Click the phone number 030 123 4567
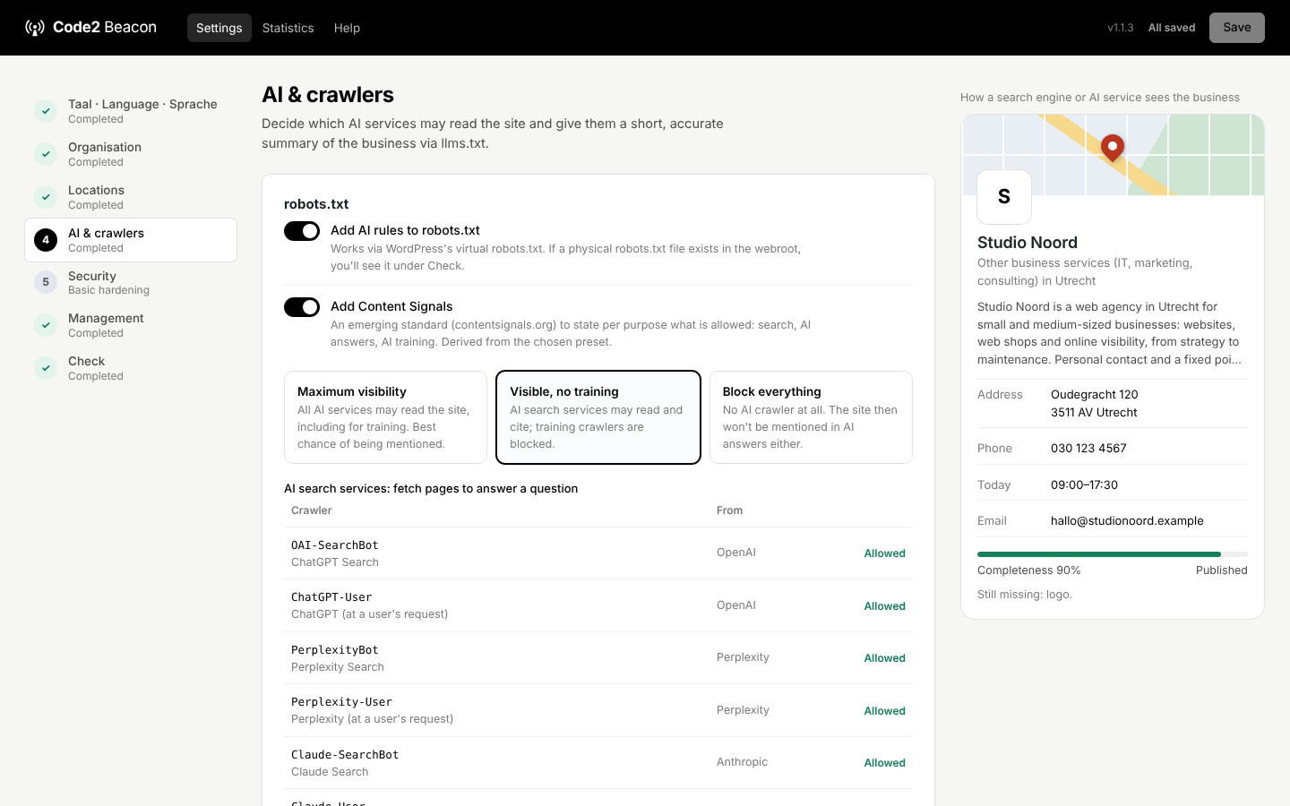Screen dimensions: 1290x806 click(1088, 448)
